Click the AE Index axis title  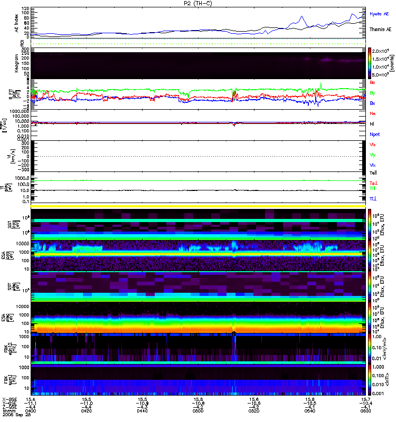(x=16, y=23)
